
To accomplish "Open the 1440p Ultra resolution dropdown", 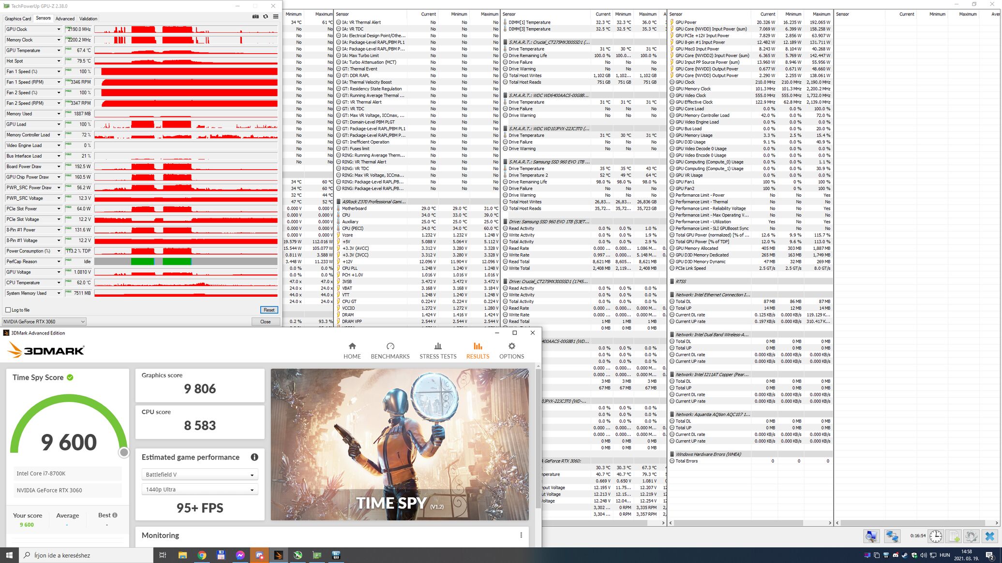I will (200, 490).
